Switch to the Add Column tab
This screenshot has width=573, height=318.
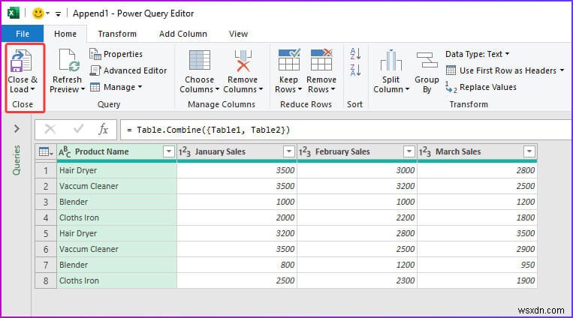click(x=182, y=34)
